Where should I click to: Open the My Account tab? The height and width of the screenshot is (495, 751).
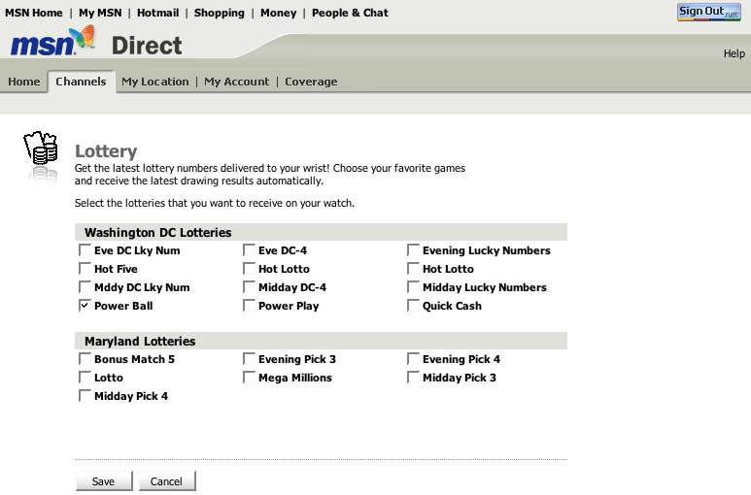point(237,82)
